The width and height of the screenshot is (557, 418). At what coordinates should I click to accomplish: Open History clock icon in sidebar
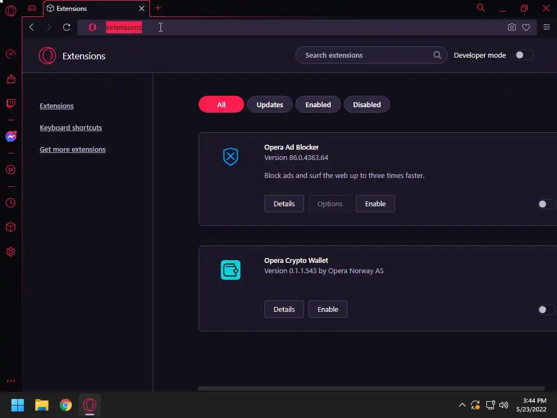11,202
